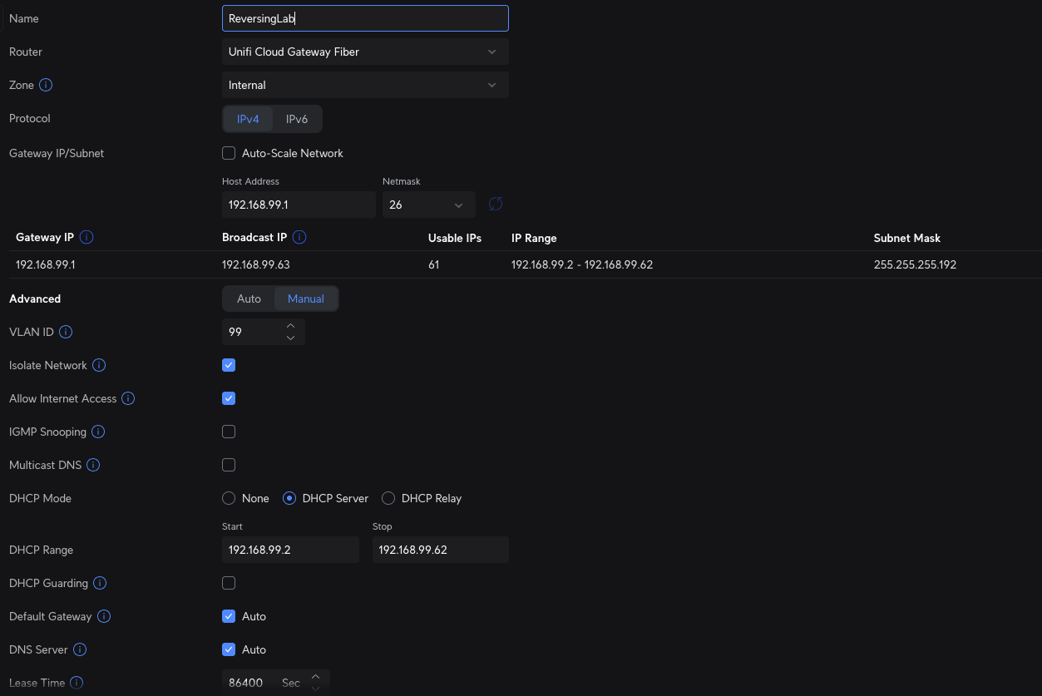Click the Gateway IP info icon
Image resolution: width=1042 pixels, height=696 pixels.
[86, 237]
